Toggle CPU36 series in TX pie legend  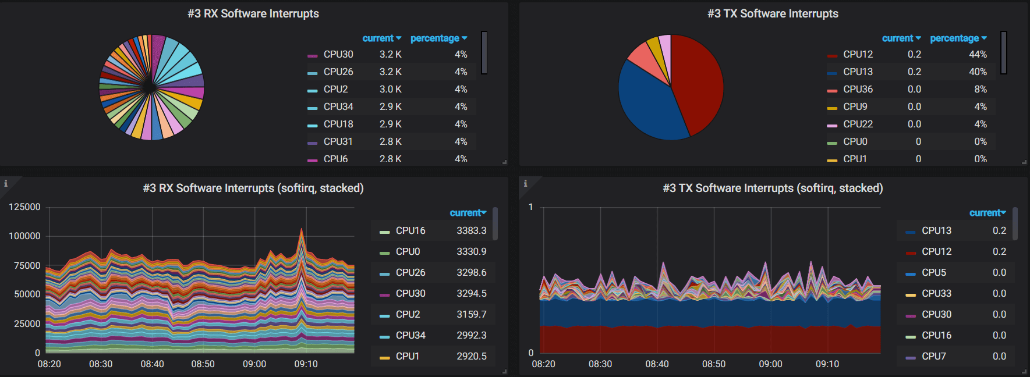click(858, 90)
